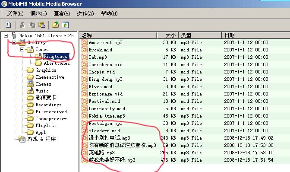Image resolution: width=290 pixels, height=172 pixels.
Task: Collapse the Nokia 1681 Classic root node
Action: pyautogui.click(x=6, y=35)
